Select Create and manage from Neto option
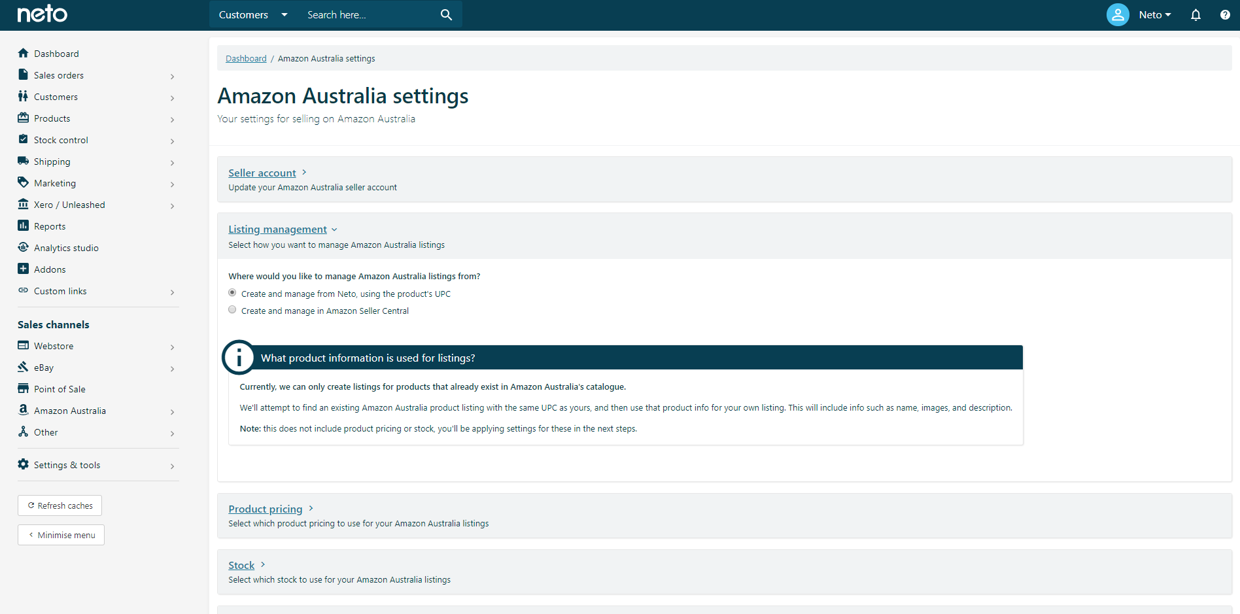The height and width of the screenshot is (614, 1240). [x=232, y=293]
